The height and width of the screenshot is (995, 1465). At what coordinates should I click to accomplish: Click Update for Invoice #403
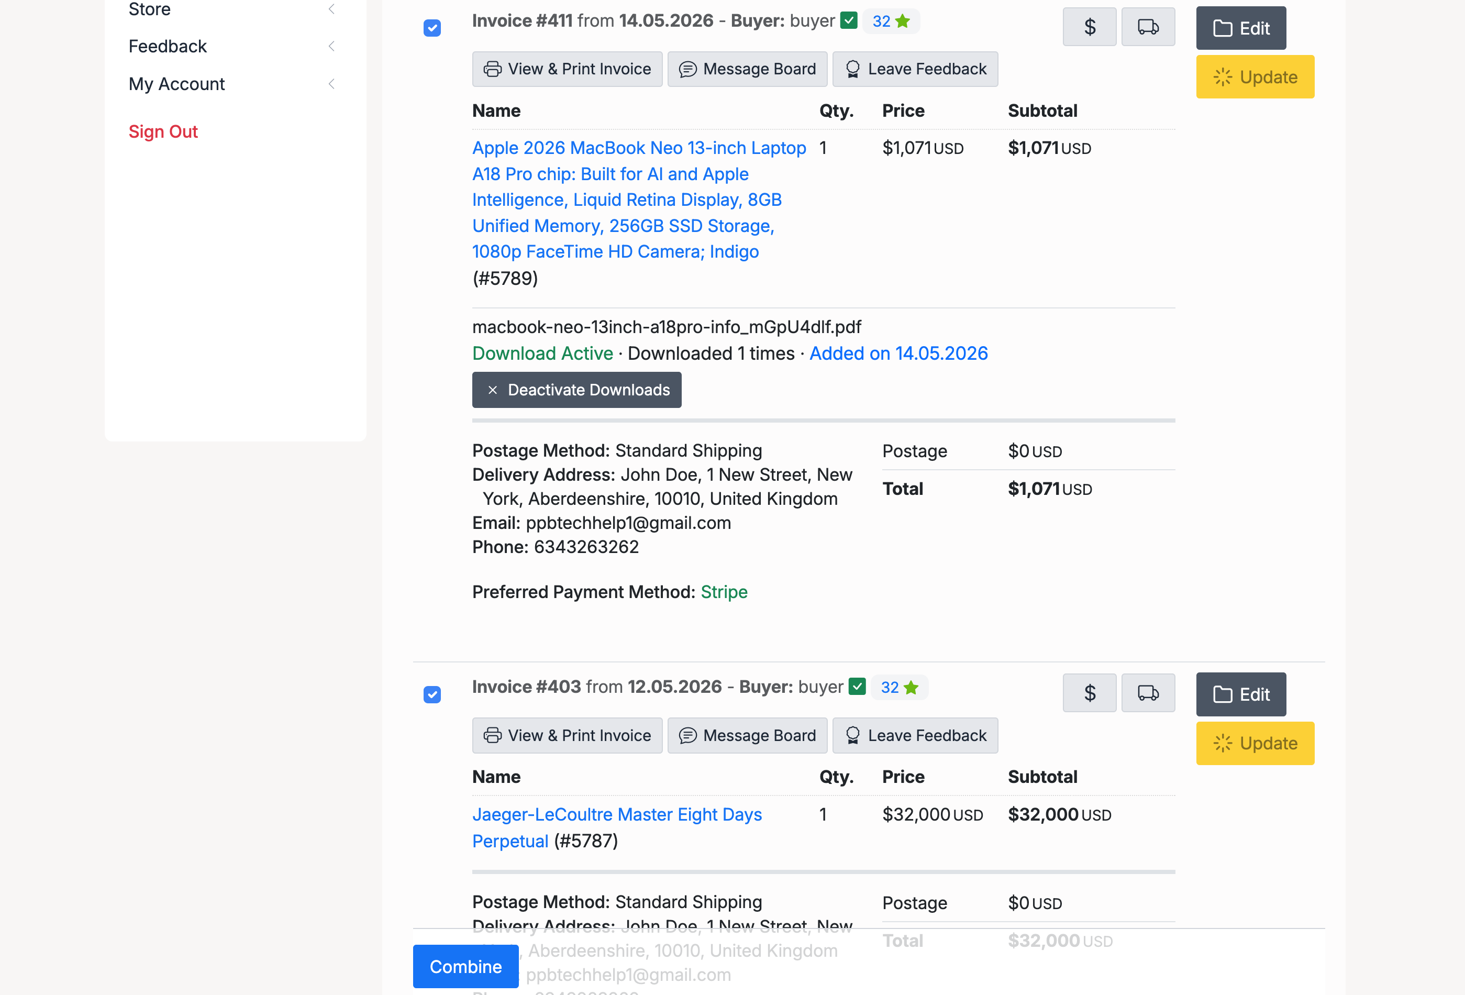coord(1255,744)
